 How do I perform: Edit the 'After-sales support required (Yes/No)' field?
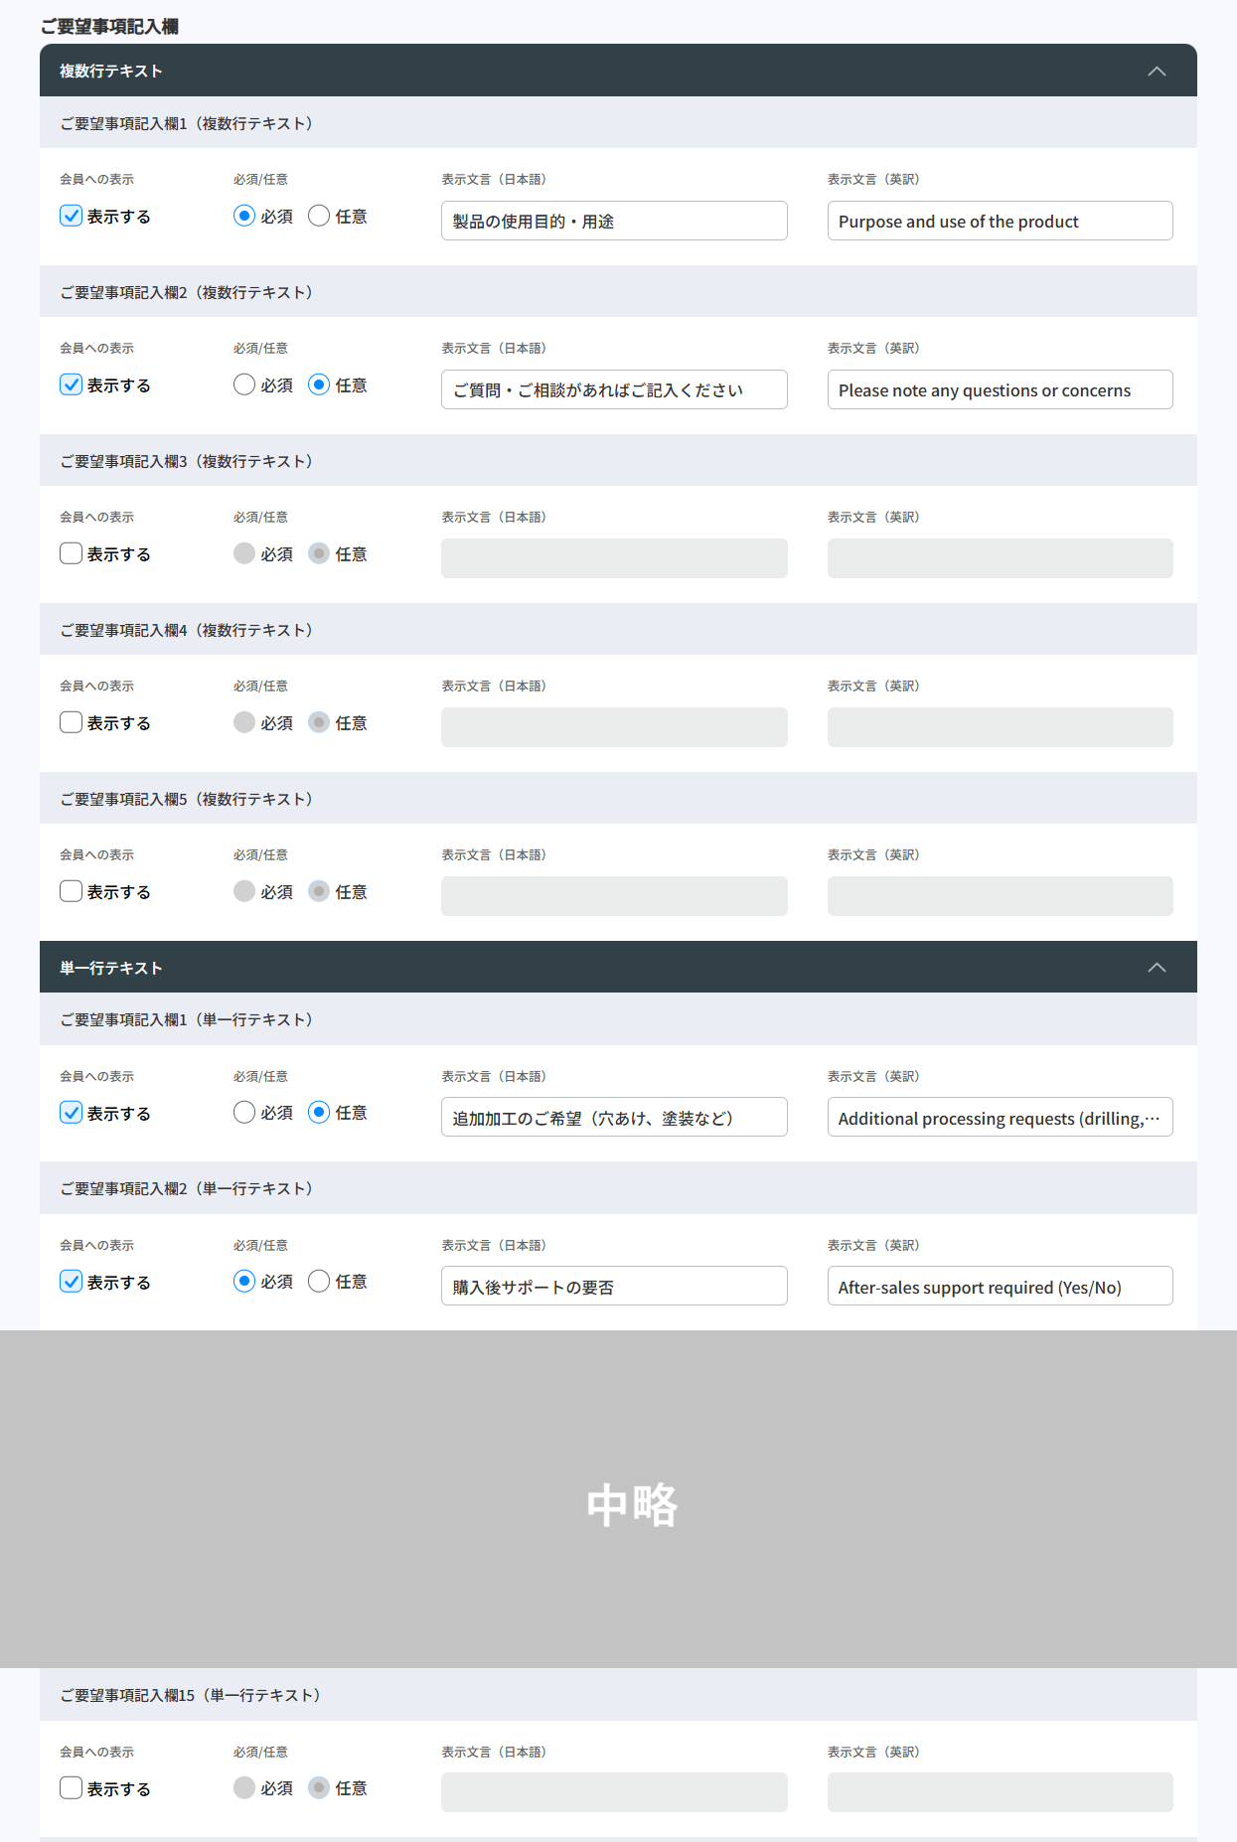pyautogui.click(x=1000, y=1287)
